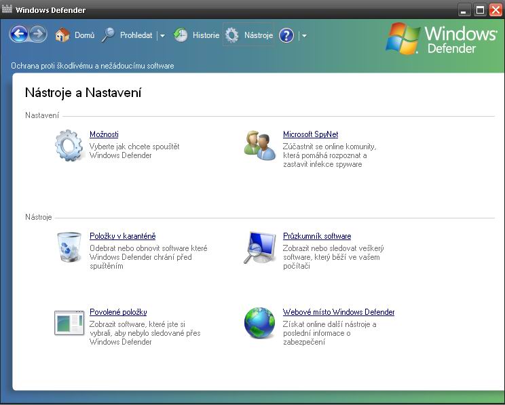Image resolution: width=505 pixels, height=405 pixels.
Task: Click the Nástroje gear icon in toolbar
Action: 232,35
